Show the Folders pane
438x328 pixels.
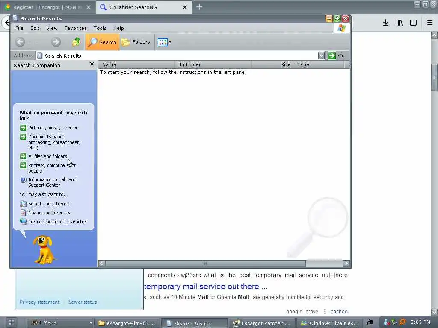point(136,42)
